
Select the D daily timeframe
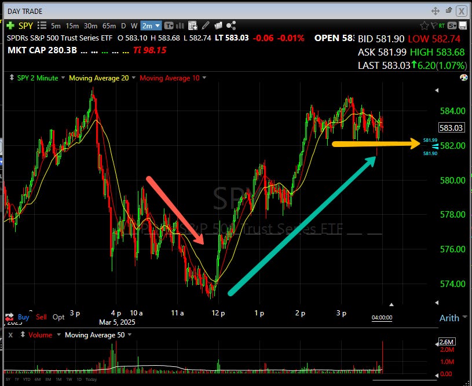[123, 26]
